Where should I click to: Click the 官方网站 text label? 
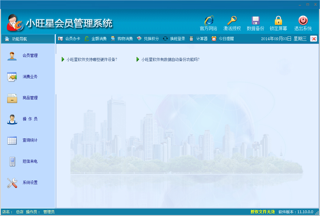click(x=208, y=29)
